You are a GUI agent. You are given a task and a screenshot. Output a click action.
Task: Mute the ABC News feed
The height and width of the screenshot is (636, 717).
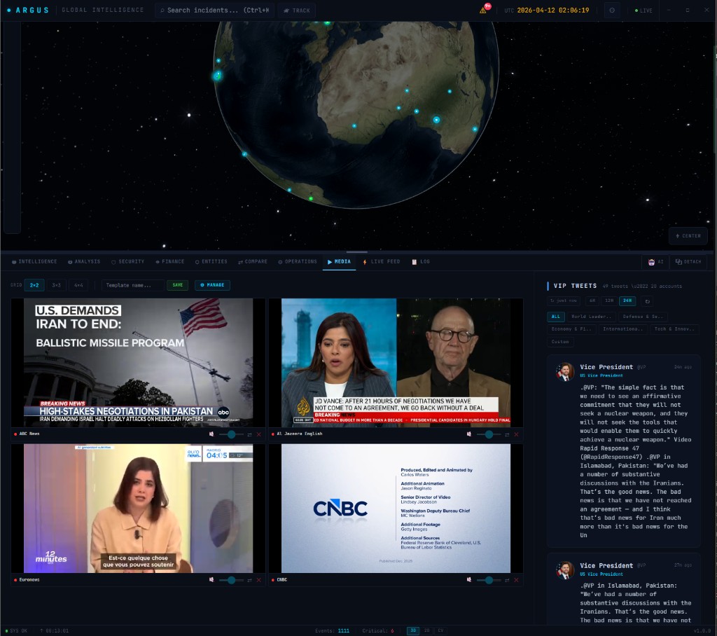click(211, 434)
